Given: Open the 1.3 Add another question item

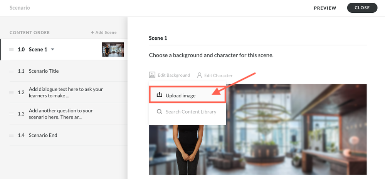Looking at the screenshot, I should pyautogui.click(x=61, y=114).
